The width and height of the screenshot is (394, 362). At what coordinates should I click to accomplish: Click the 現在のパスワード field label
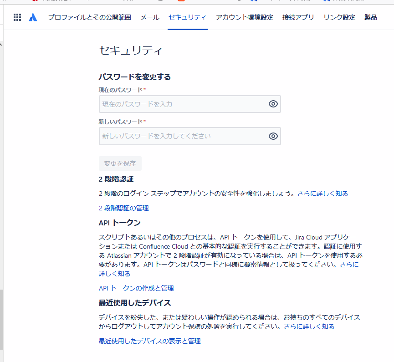[x=121, y=90]
